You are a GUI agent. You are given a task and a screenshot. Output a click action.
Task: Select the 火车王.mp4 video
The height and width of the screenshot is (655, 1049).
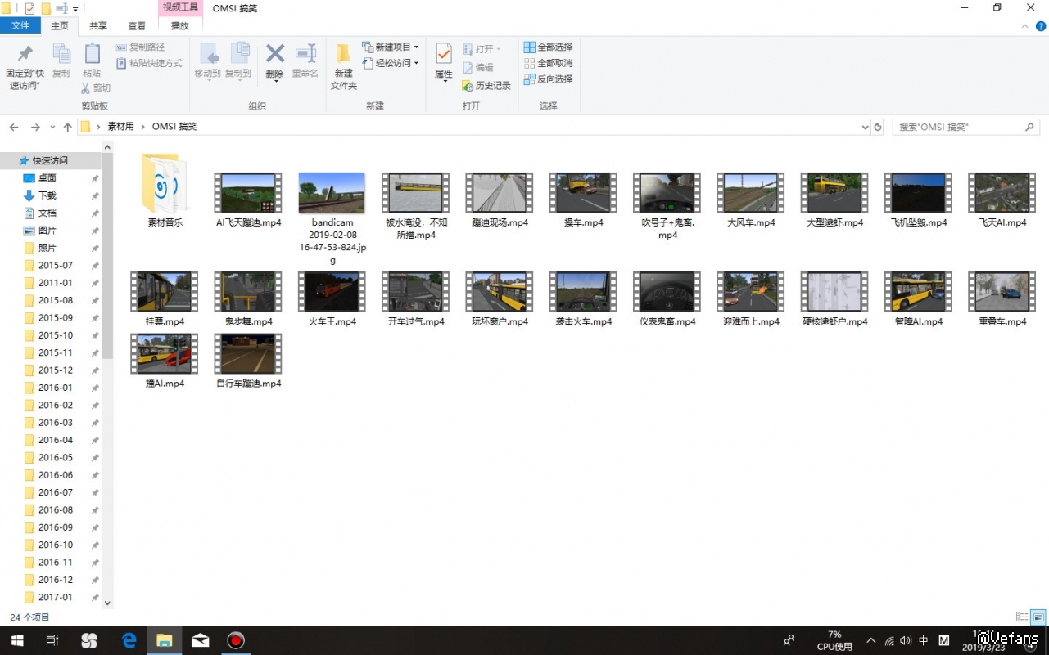(x=332, y=299)
